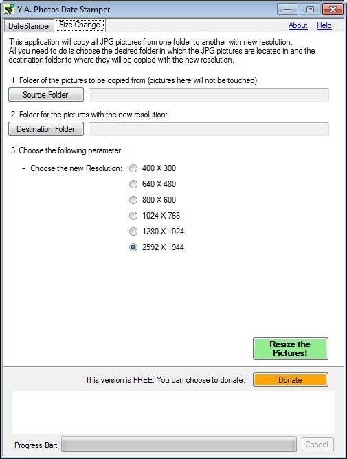347x459 pixels.
Task: Click the orange Donate button
Action: click(x=291, y=380)
